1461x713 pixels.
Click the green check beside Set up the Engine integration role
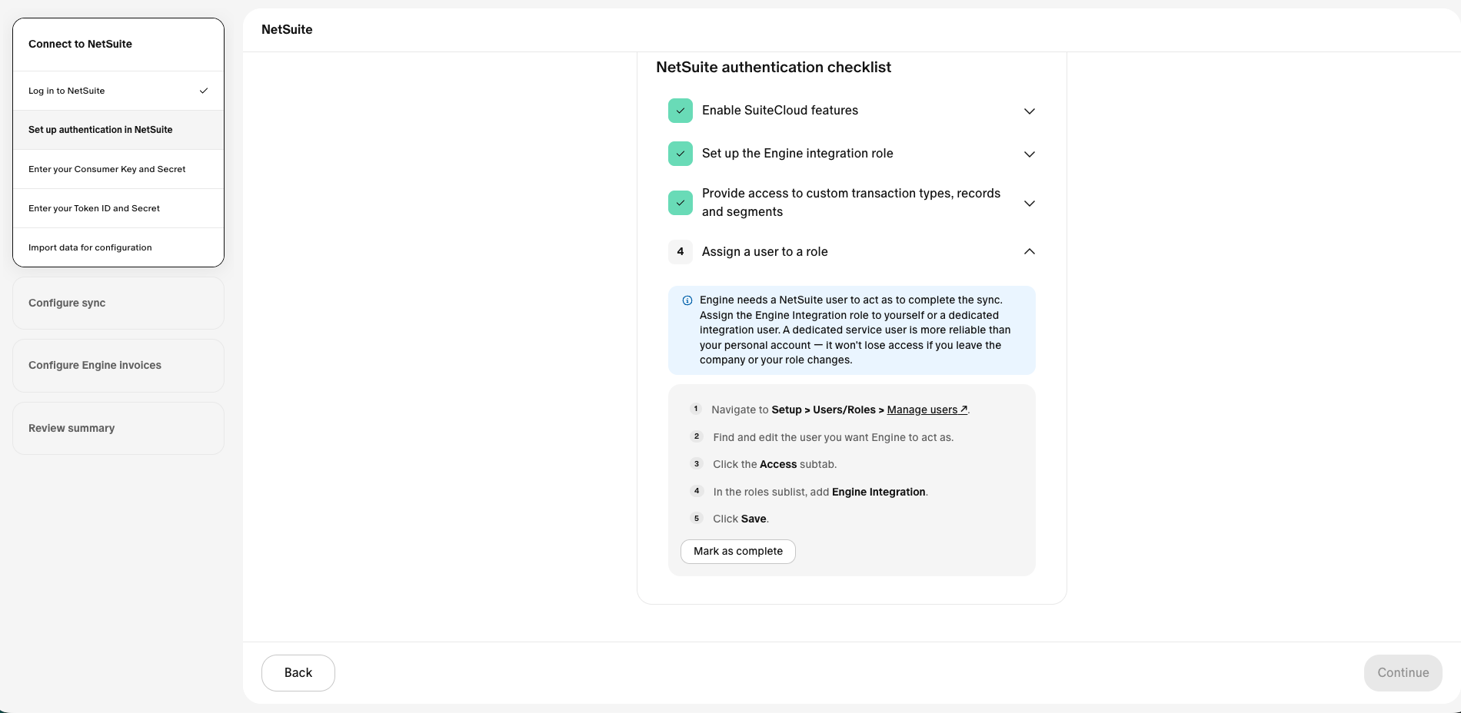(681, 154)
